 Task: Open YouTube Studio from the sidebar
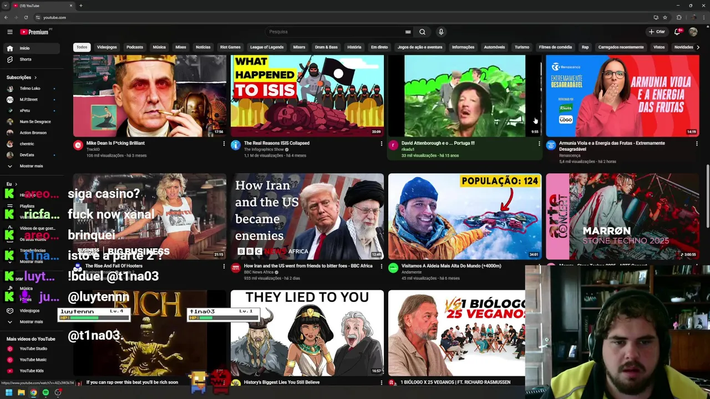(31, 349)
